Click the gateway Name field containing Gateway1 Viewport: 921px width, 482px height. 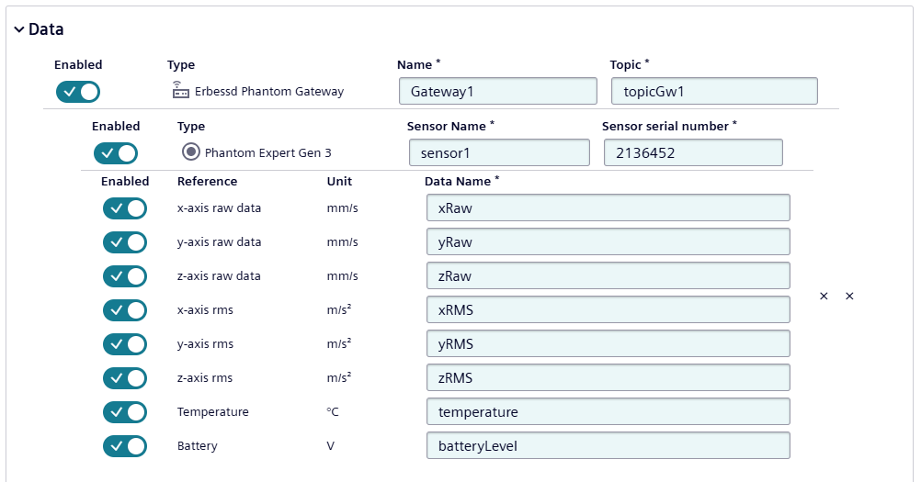[497, 91]
